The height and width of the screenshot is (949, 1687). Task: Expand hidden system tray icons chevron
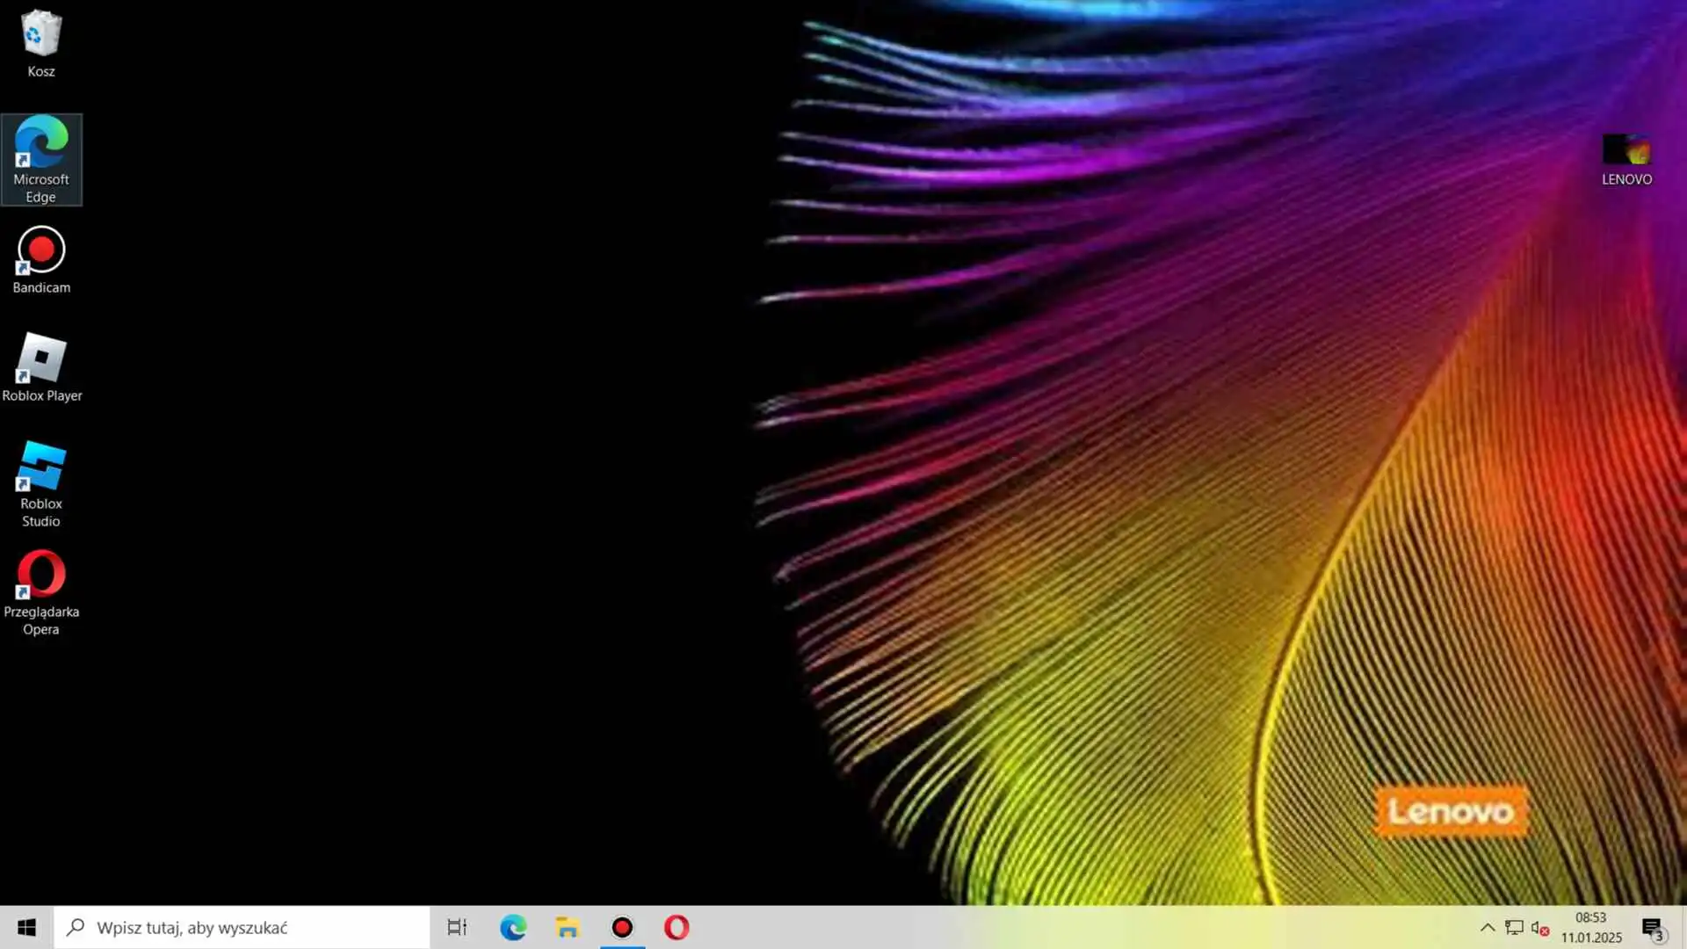[1487, 927]
